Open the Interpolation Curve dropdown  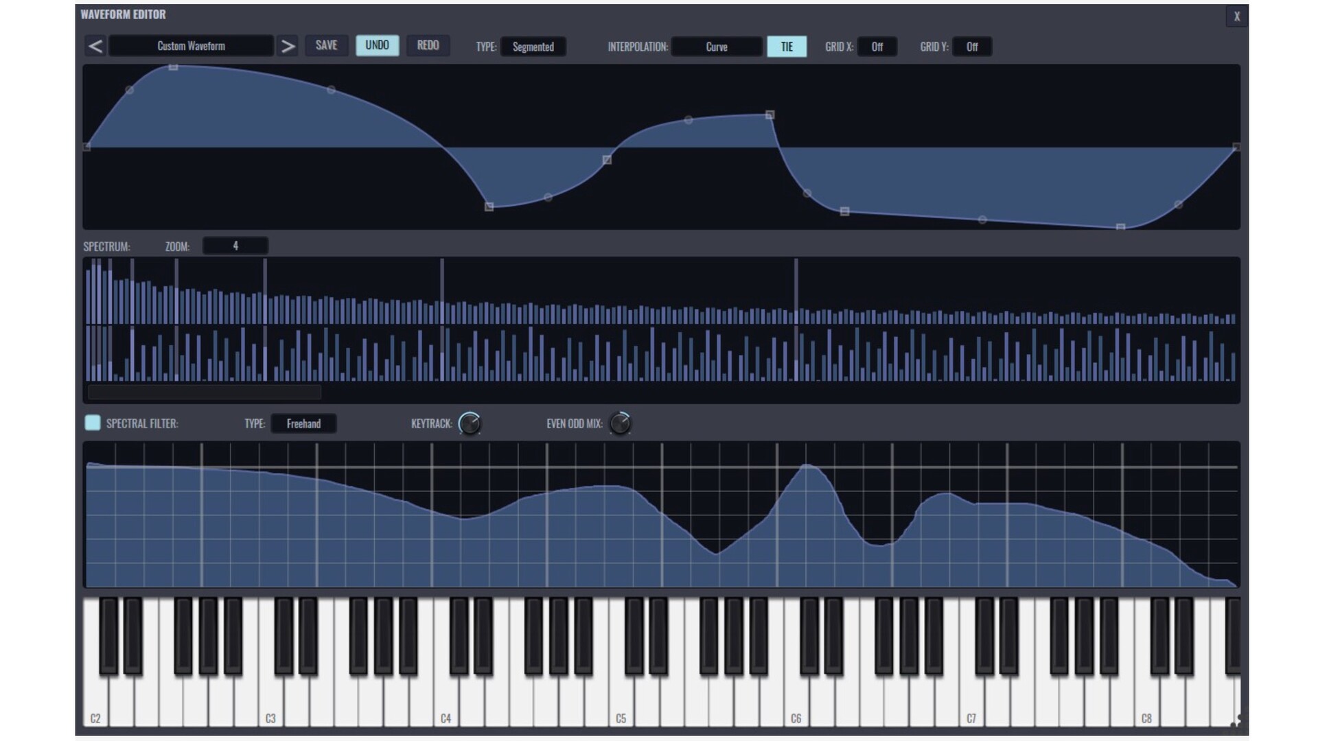point(716,47)
